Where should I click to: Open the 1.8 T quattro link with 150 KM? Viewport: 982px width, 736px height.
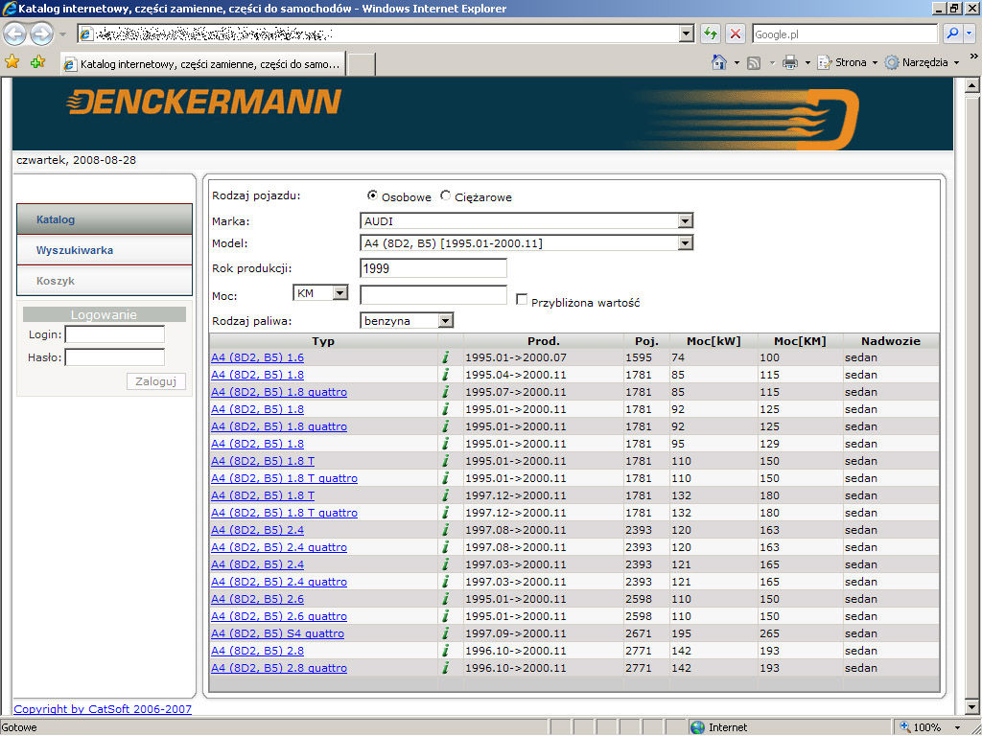tap(284, 478)
